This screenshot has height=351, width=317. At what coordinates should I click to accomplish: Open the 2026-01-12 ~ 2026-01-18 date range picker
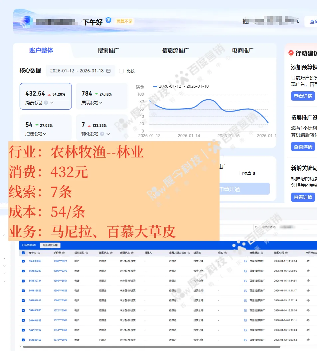[x=80, y=71]
